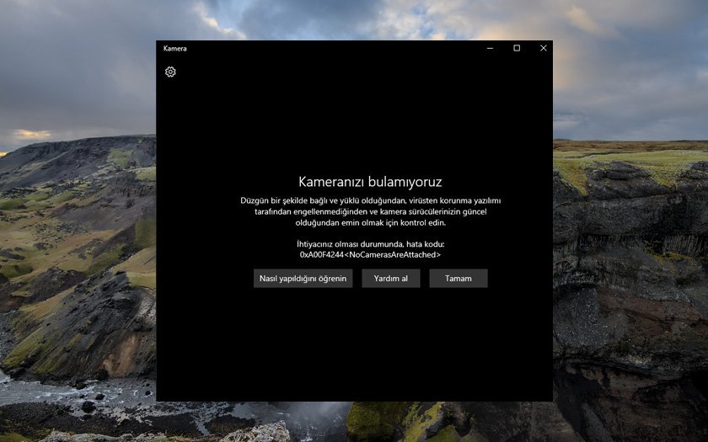Click the "Nasıl yapıldığını öğrenin" button
Image resolution: width=708 pixels, height=442 pixels.
coord(303,279)
